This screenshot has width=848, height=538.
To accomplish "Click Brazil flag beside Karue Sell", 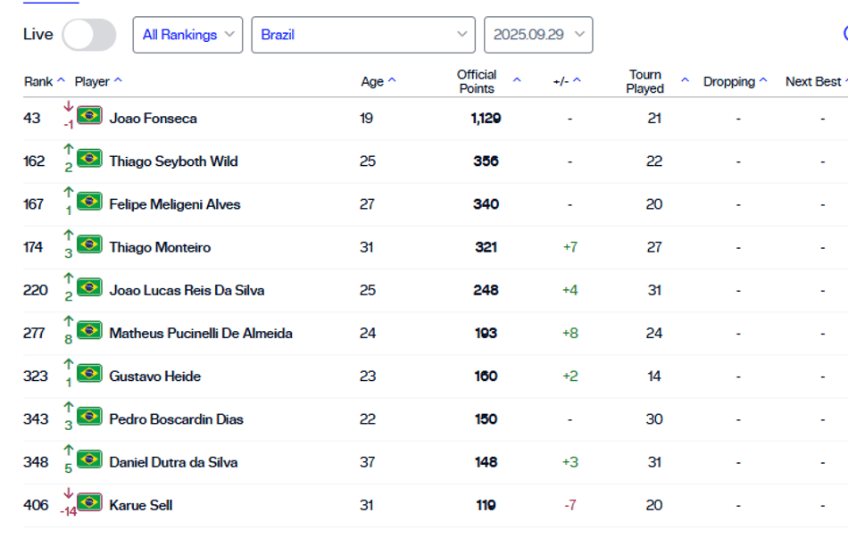I will (x=89, y=502).
